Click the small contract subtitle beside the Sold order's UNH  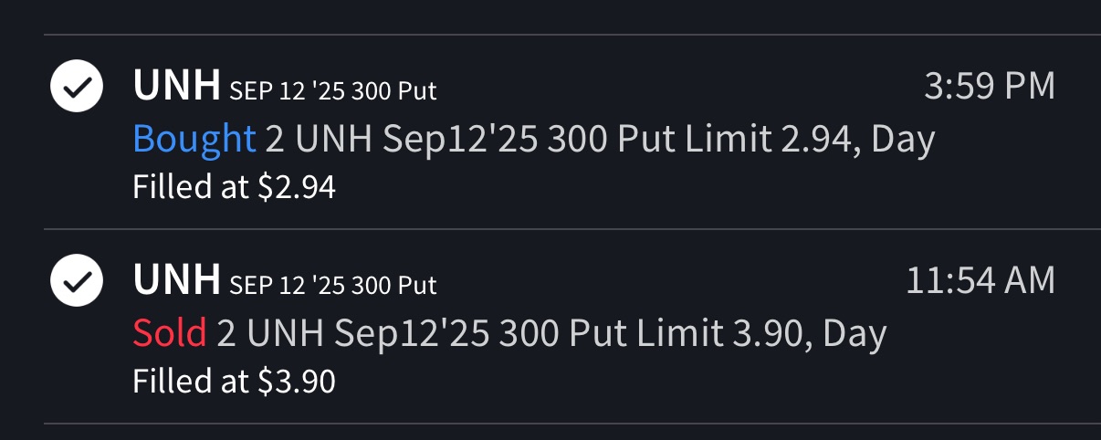(332, 286)
